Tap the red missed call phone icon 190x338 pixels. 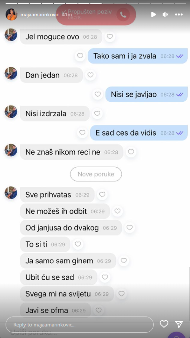[123, 15]
